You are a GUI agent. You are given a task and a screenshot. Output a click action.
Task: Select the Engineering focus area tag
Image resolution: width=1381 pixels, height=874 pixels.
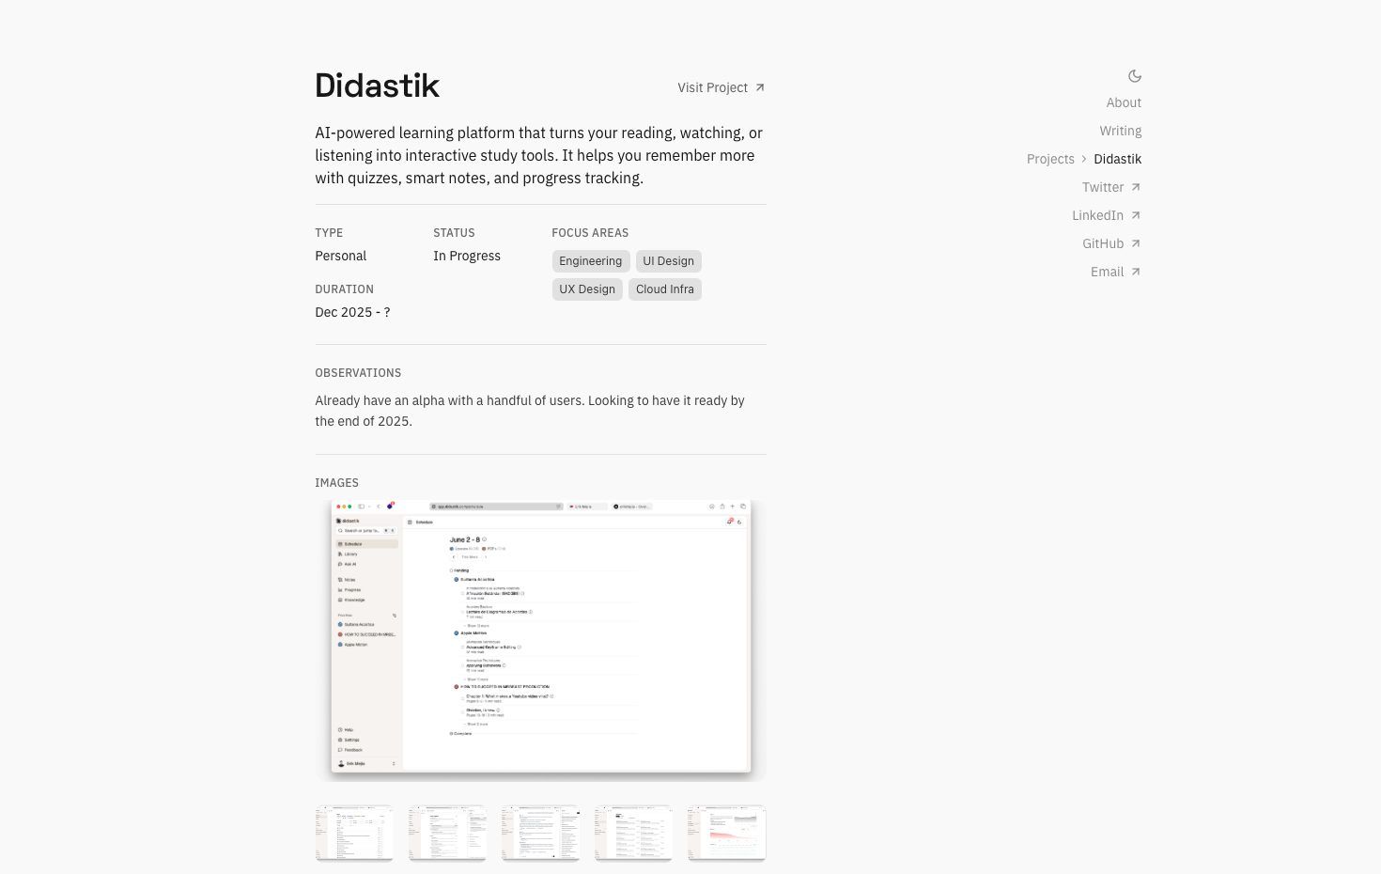[x=591, y=261]
